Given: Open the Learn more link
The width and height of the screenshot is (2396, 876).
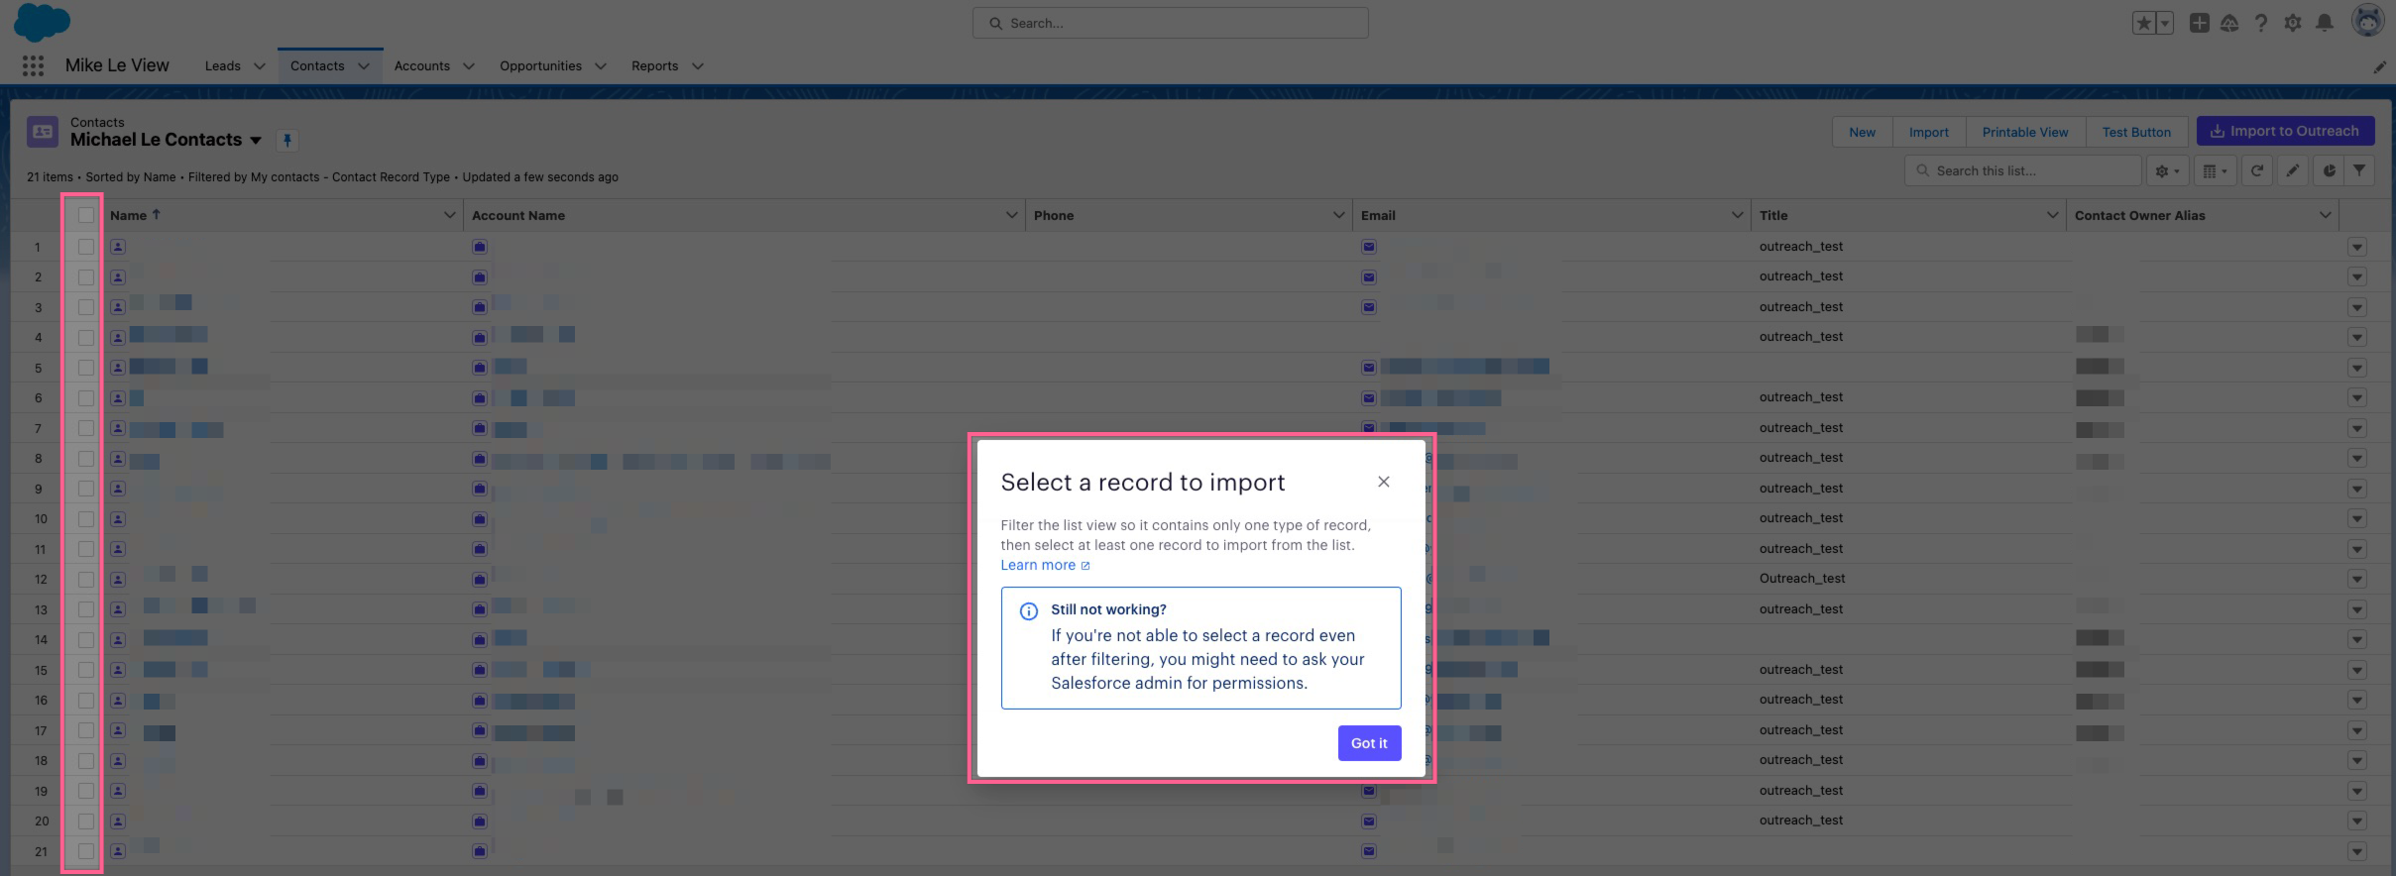Looking at the screenshot, I should tap(1045, 565).
